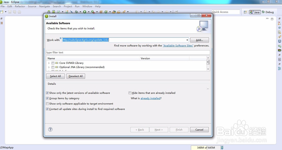Click the help question mark icon

tap(50, 129)
